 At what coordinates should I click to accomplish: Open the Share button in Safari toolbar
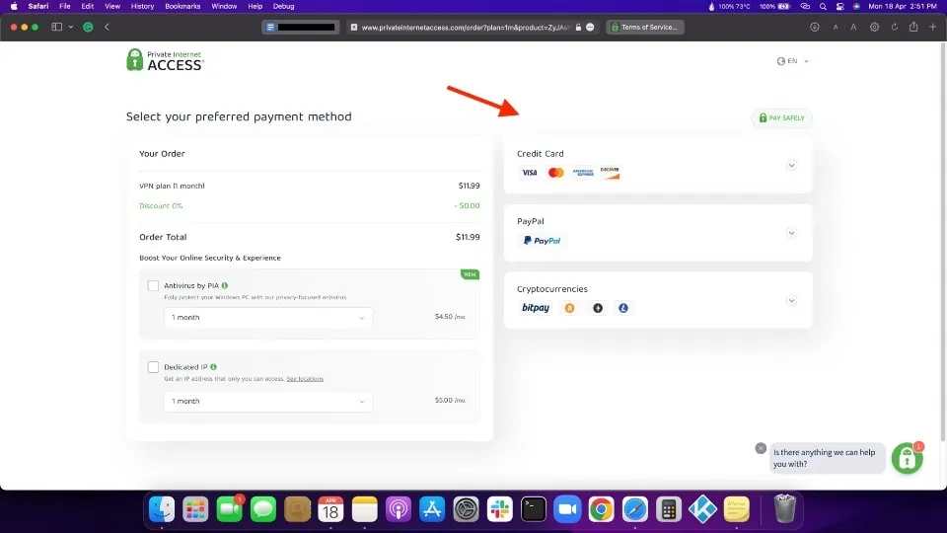pyautogui.click(x=913, y=27)
